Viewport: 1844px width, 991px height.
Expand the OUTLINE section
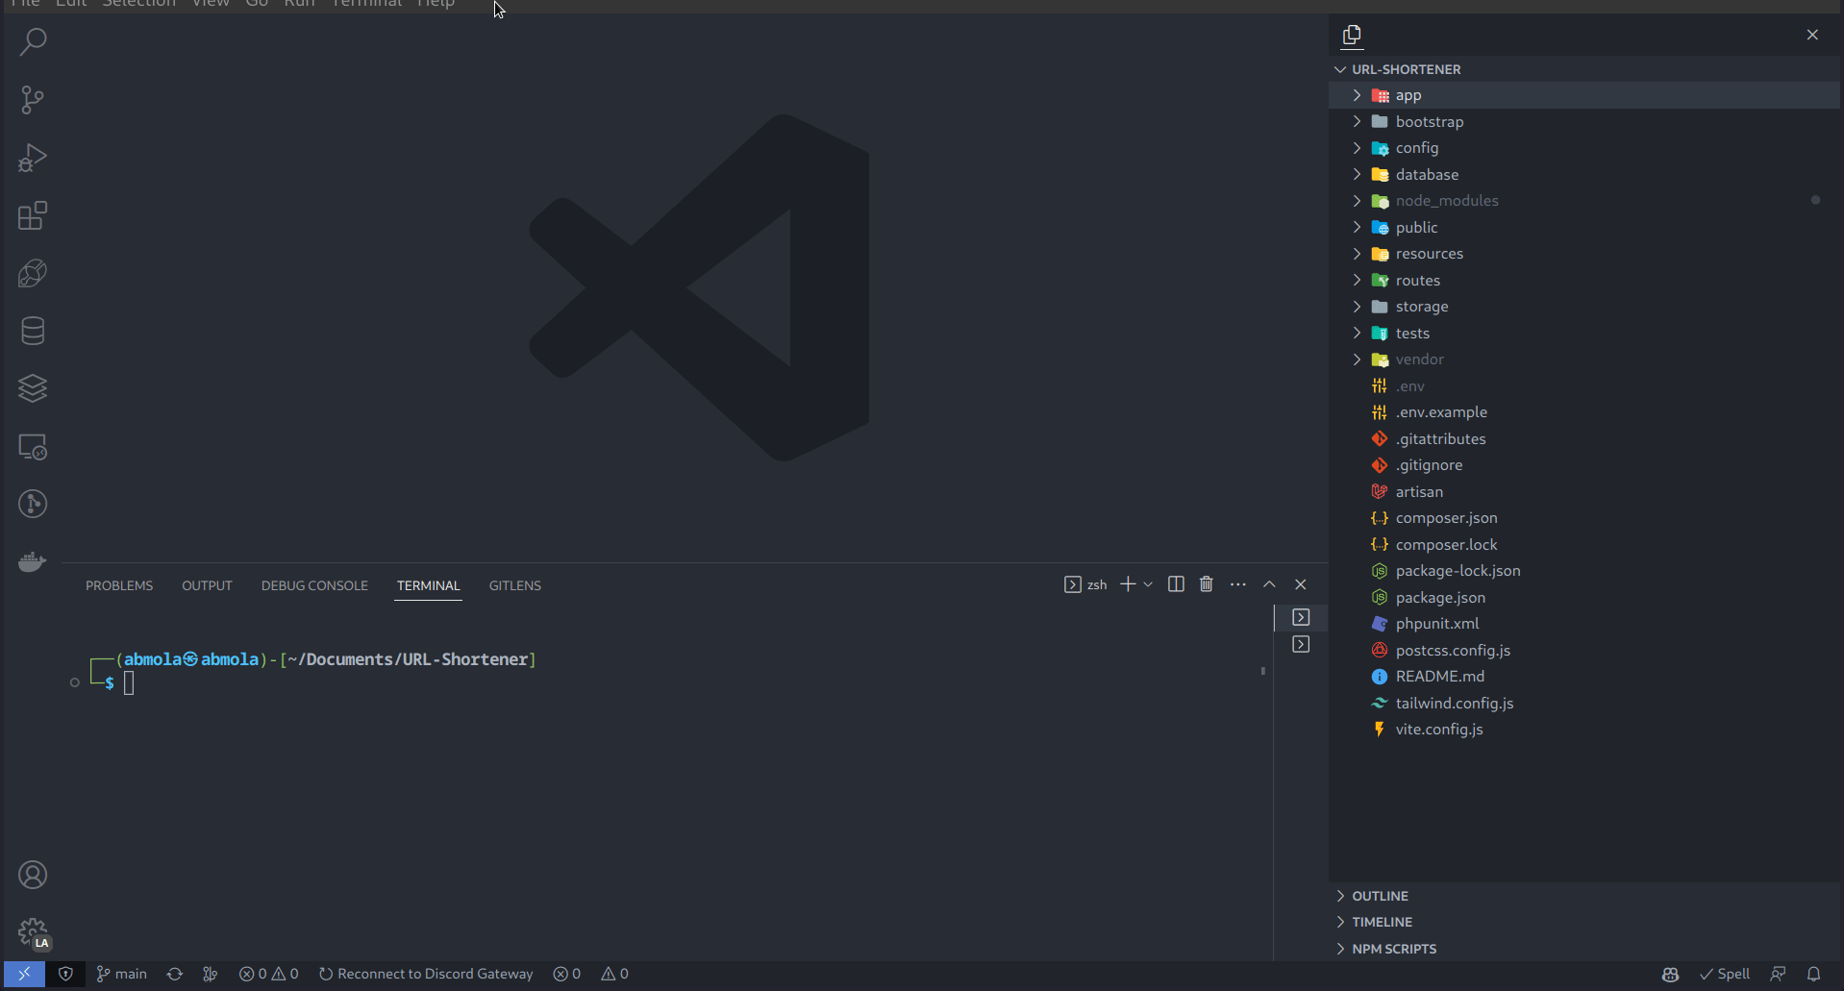(x=1584, y=896)
